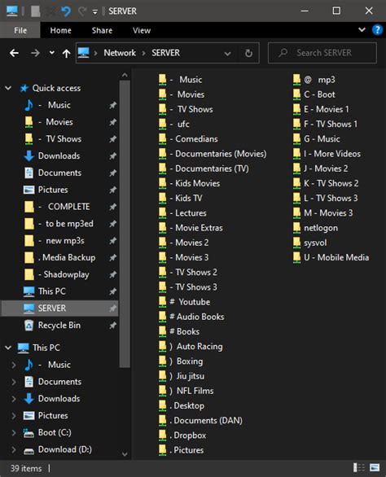Screen dimensions: 386x477
Task: Select the '@ mp3' network share icon
Action: [x=296, y=80]
